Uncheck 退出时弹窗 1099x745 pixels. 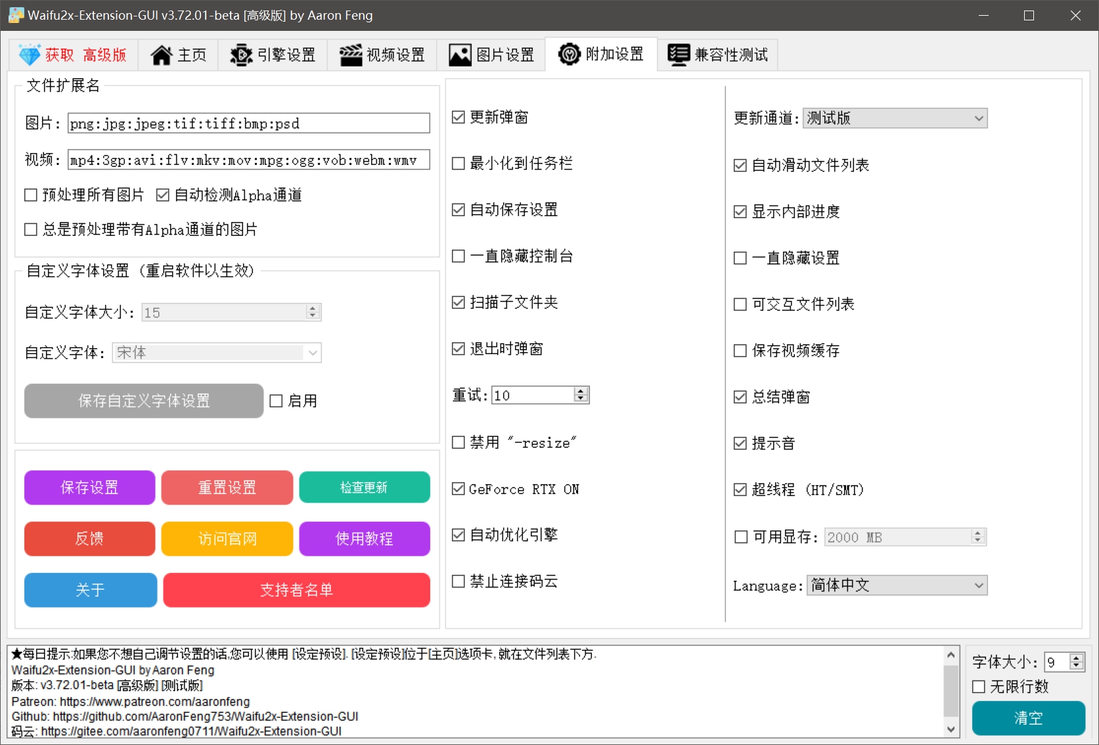pyautogui.click(x=498, y=349)
